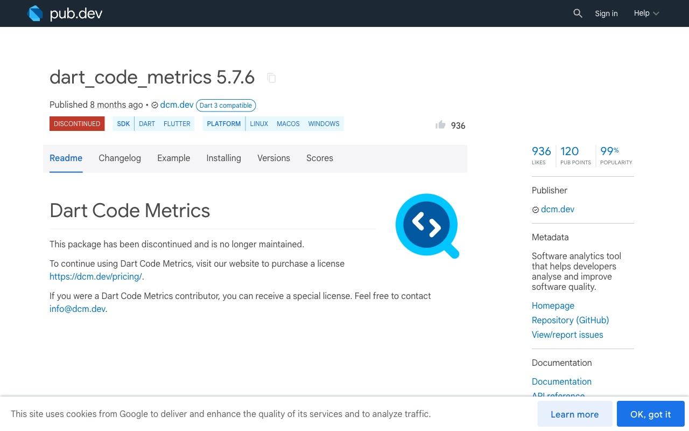Image resolution: width=689 pixels, height=431 pixels.
Task: Like the package with thumbs-up icon
Action: 440,125
